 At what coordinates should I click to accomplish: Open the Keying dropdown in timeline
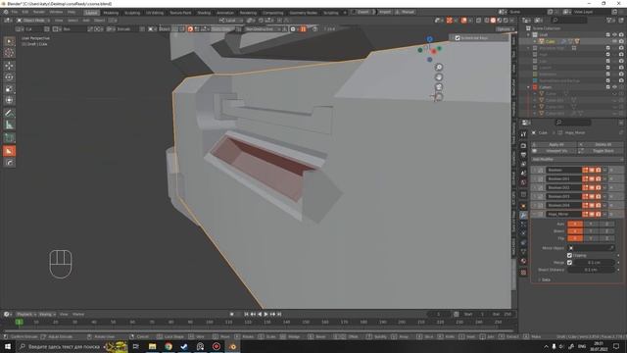tap(47, 314)
